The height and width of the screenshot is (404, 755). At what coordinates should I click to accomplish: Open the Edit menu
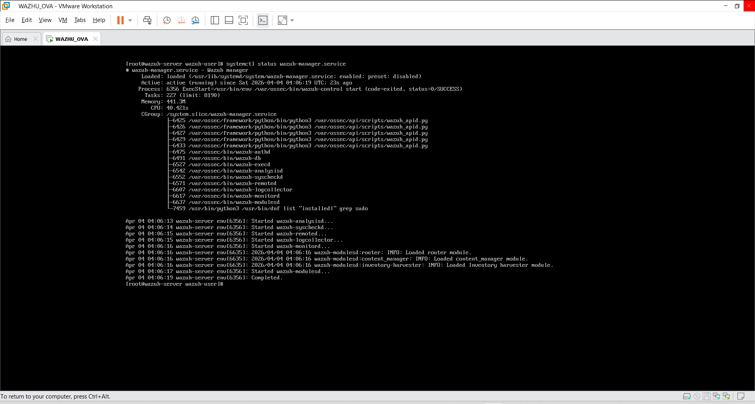click(27, 20)
